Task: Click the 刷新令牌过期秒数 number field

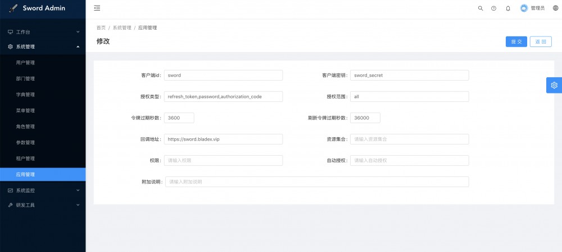Action: [x=365, y=118]
